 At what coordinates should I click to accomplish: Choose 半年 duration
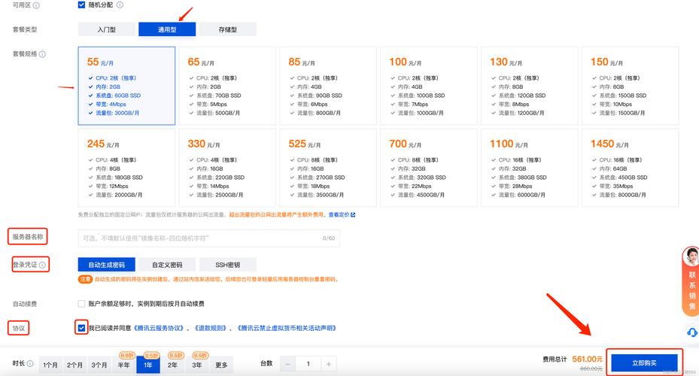(123, 365)
